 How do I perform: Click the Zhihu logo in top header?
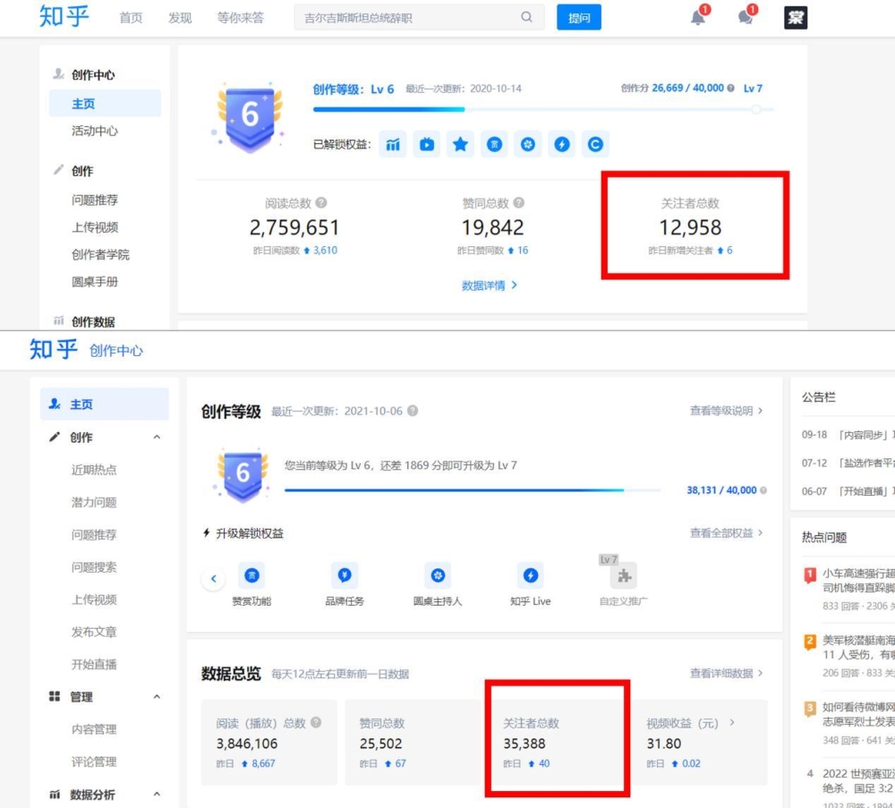[64, 16]
